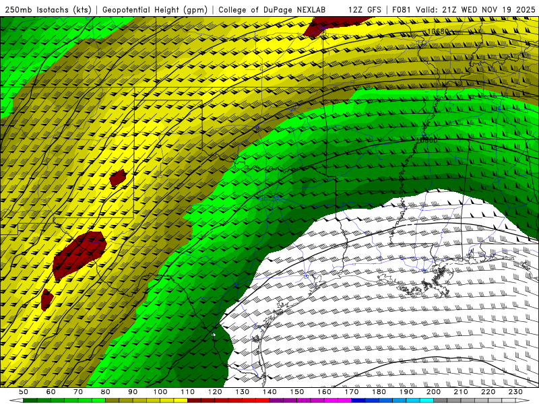Click the 100 value on color scale

click(x=160, y=392)
